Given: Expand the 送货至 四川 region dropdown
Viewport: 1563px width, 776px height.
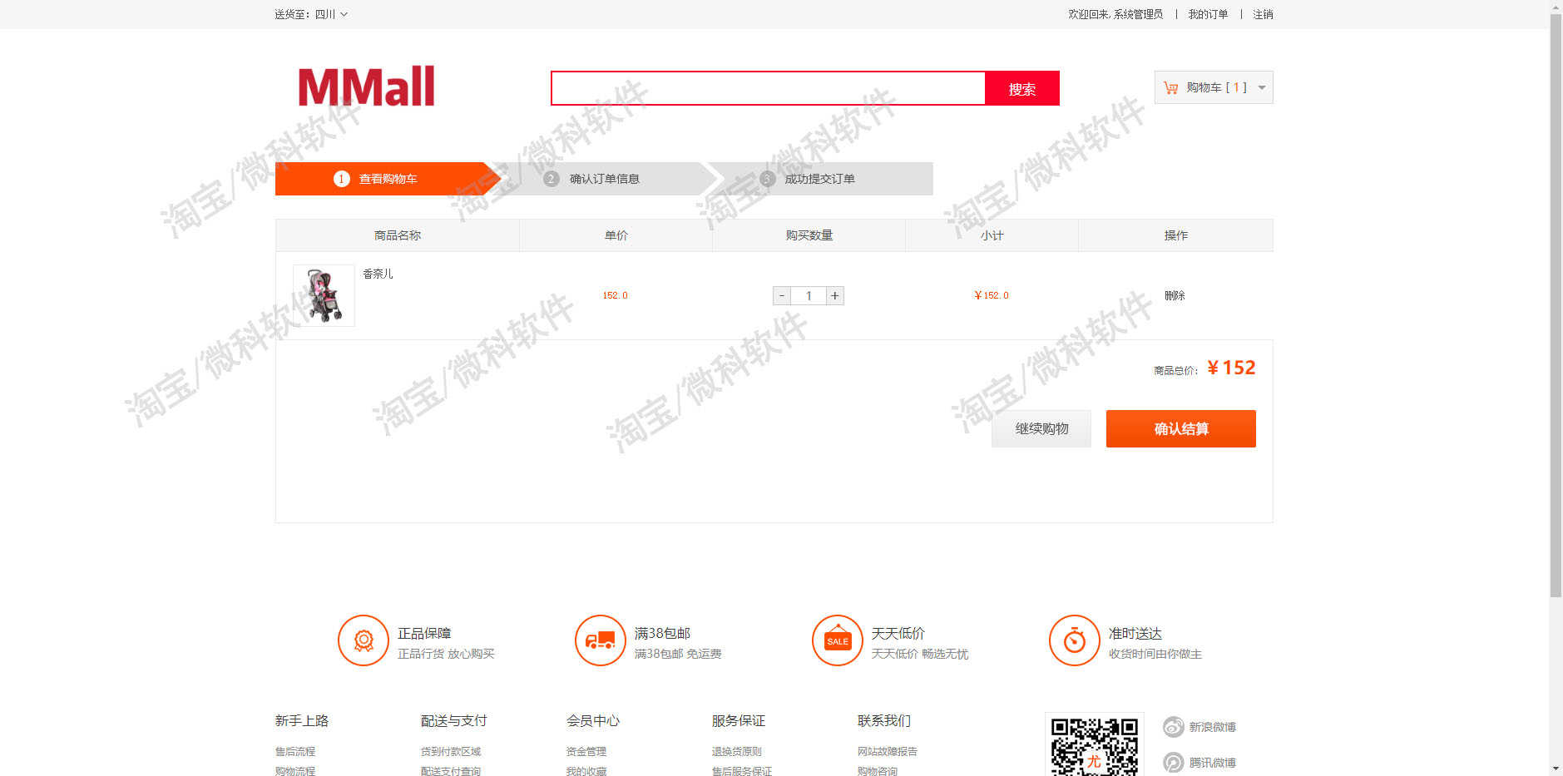Looking at the screenshot, I should (311, 14).
